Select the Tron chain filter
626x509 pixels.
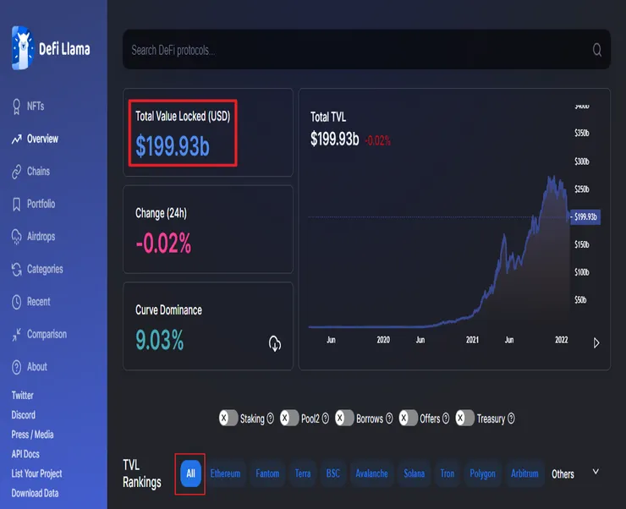pyautogui.click(x=448, y=473)
